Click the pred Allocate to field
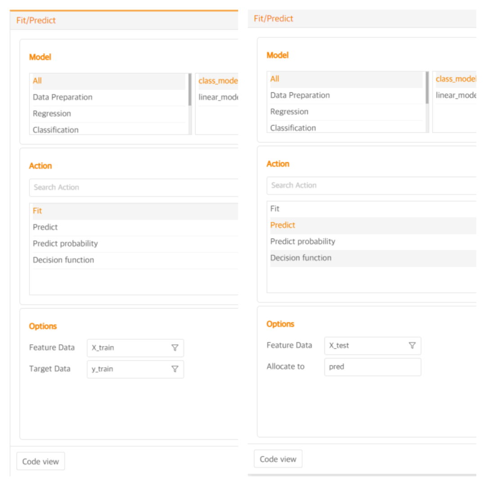Viewport: 486px width, 486px height. pyautogui.click(x=372, y=367)
